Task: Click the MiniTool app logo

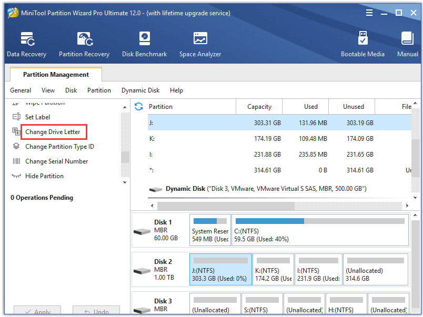Action: 13,13
